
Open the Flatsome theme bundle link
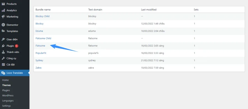click(x=40, y=46)
